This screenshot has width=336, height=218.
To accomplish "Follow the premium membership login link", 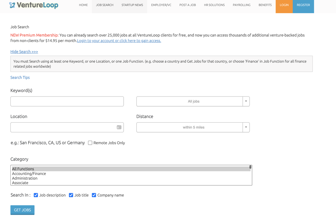I will click(119, 41).
